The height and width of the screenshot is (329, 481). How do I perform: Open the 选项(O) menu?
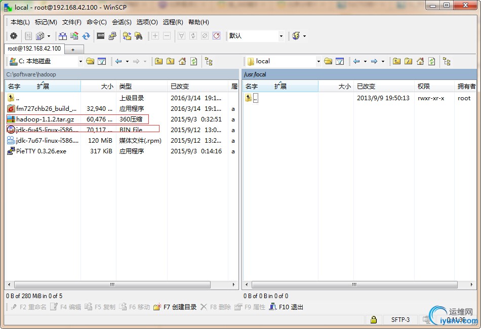click(x=147, y=22)
